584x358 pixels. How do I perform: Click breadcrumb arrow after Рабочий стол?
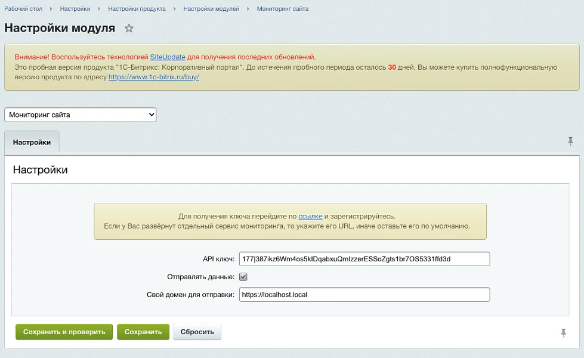[51, 8]
